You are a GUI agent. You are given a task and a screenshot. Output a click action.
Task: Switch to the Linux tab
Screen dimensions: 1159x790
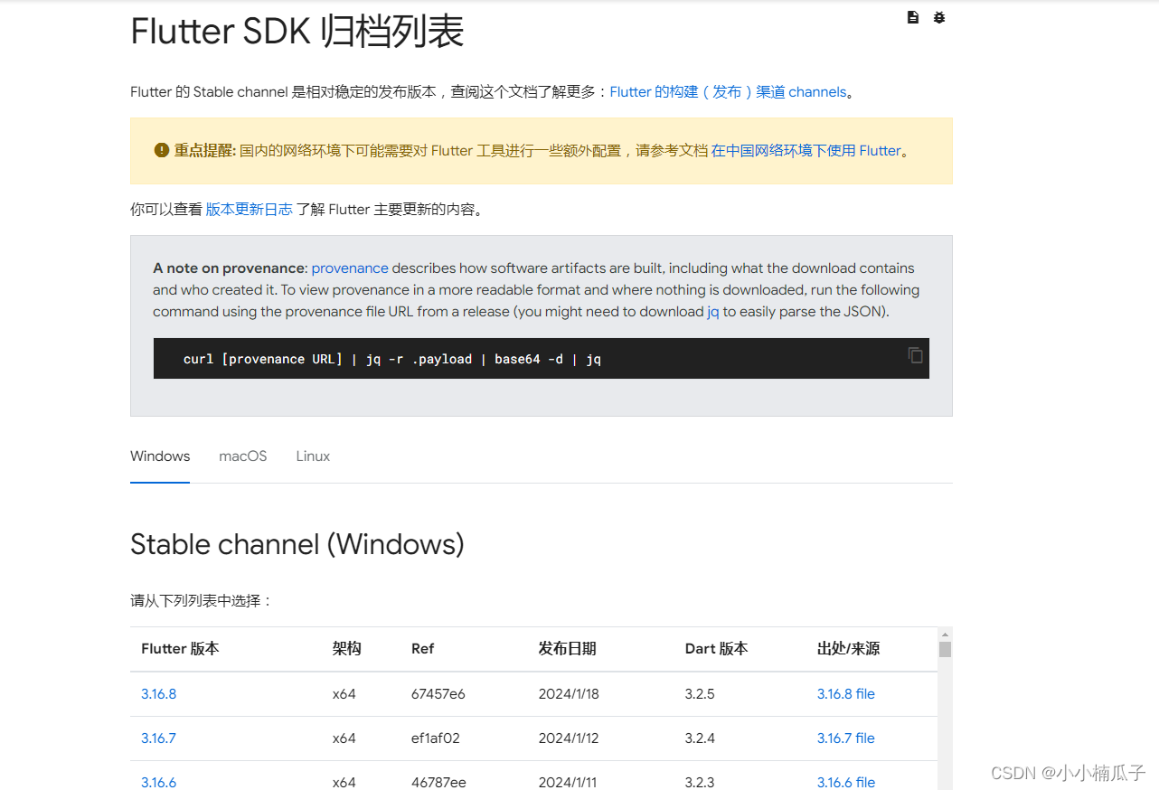(x=313, y=456)
